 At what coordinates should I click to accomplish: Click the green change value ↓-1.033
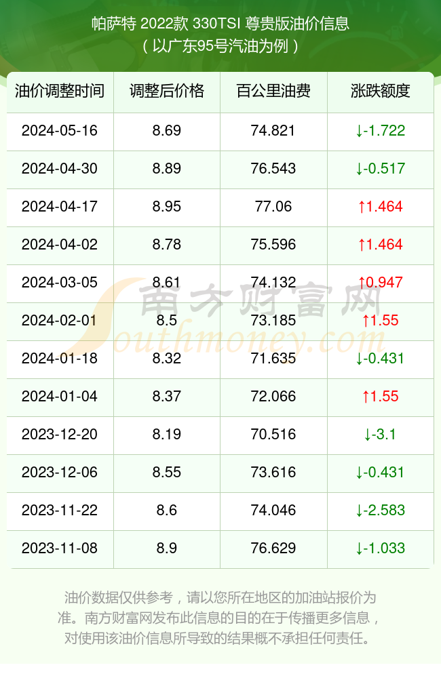click(380, 549)
